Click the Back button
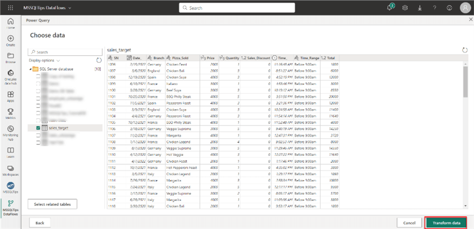474x229 pixels. point(39,223)
